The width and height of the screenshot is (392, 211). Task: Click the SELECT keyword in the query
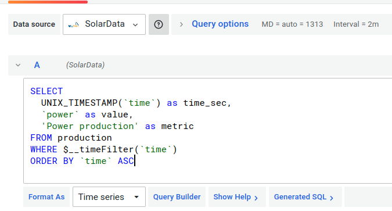pos(46,91)
